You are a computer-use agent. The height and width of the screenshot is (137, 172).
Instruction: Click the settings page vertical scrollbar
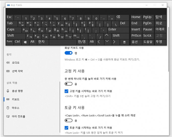coord(169,49)
